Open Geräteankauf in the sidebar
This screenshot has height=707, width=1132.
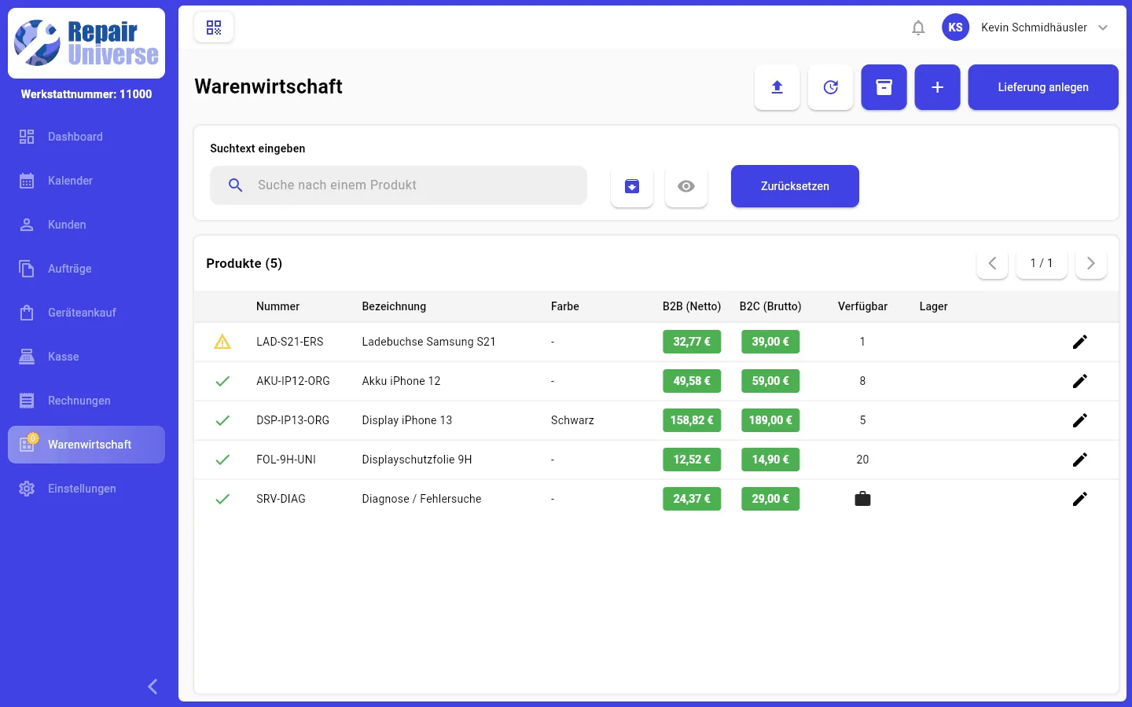pos(86,313)
